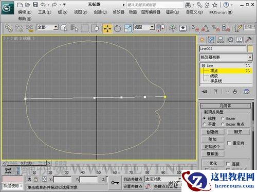Click the Pin Stack icon
Screen dimensions: 257x192
point(205,92)
